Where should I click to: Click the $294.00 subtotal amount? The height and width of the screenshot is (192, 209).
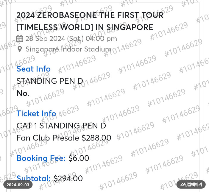(x=68, y=178)
